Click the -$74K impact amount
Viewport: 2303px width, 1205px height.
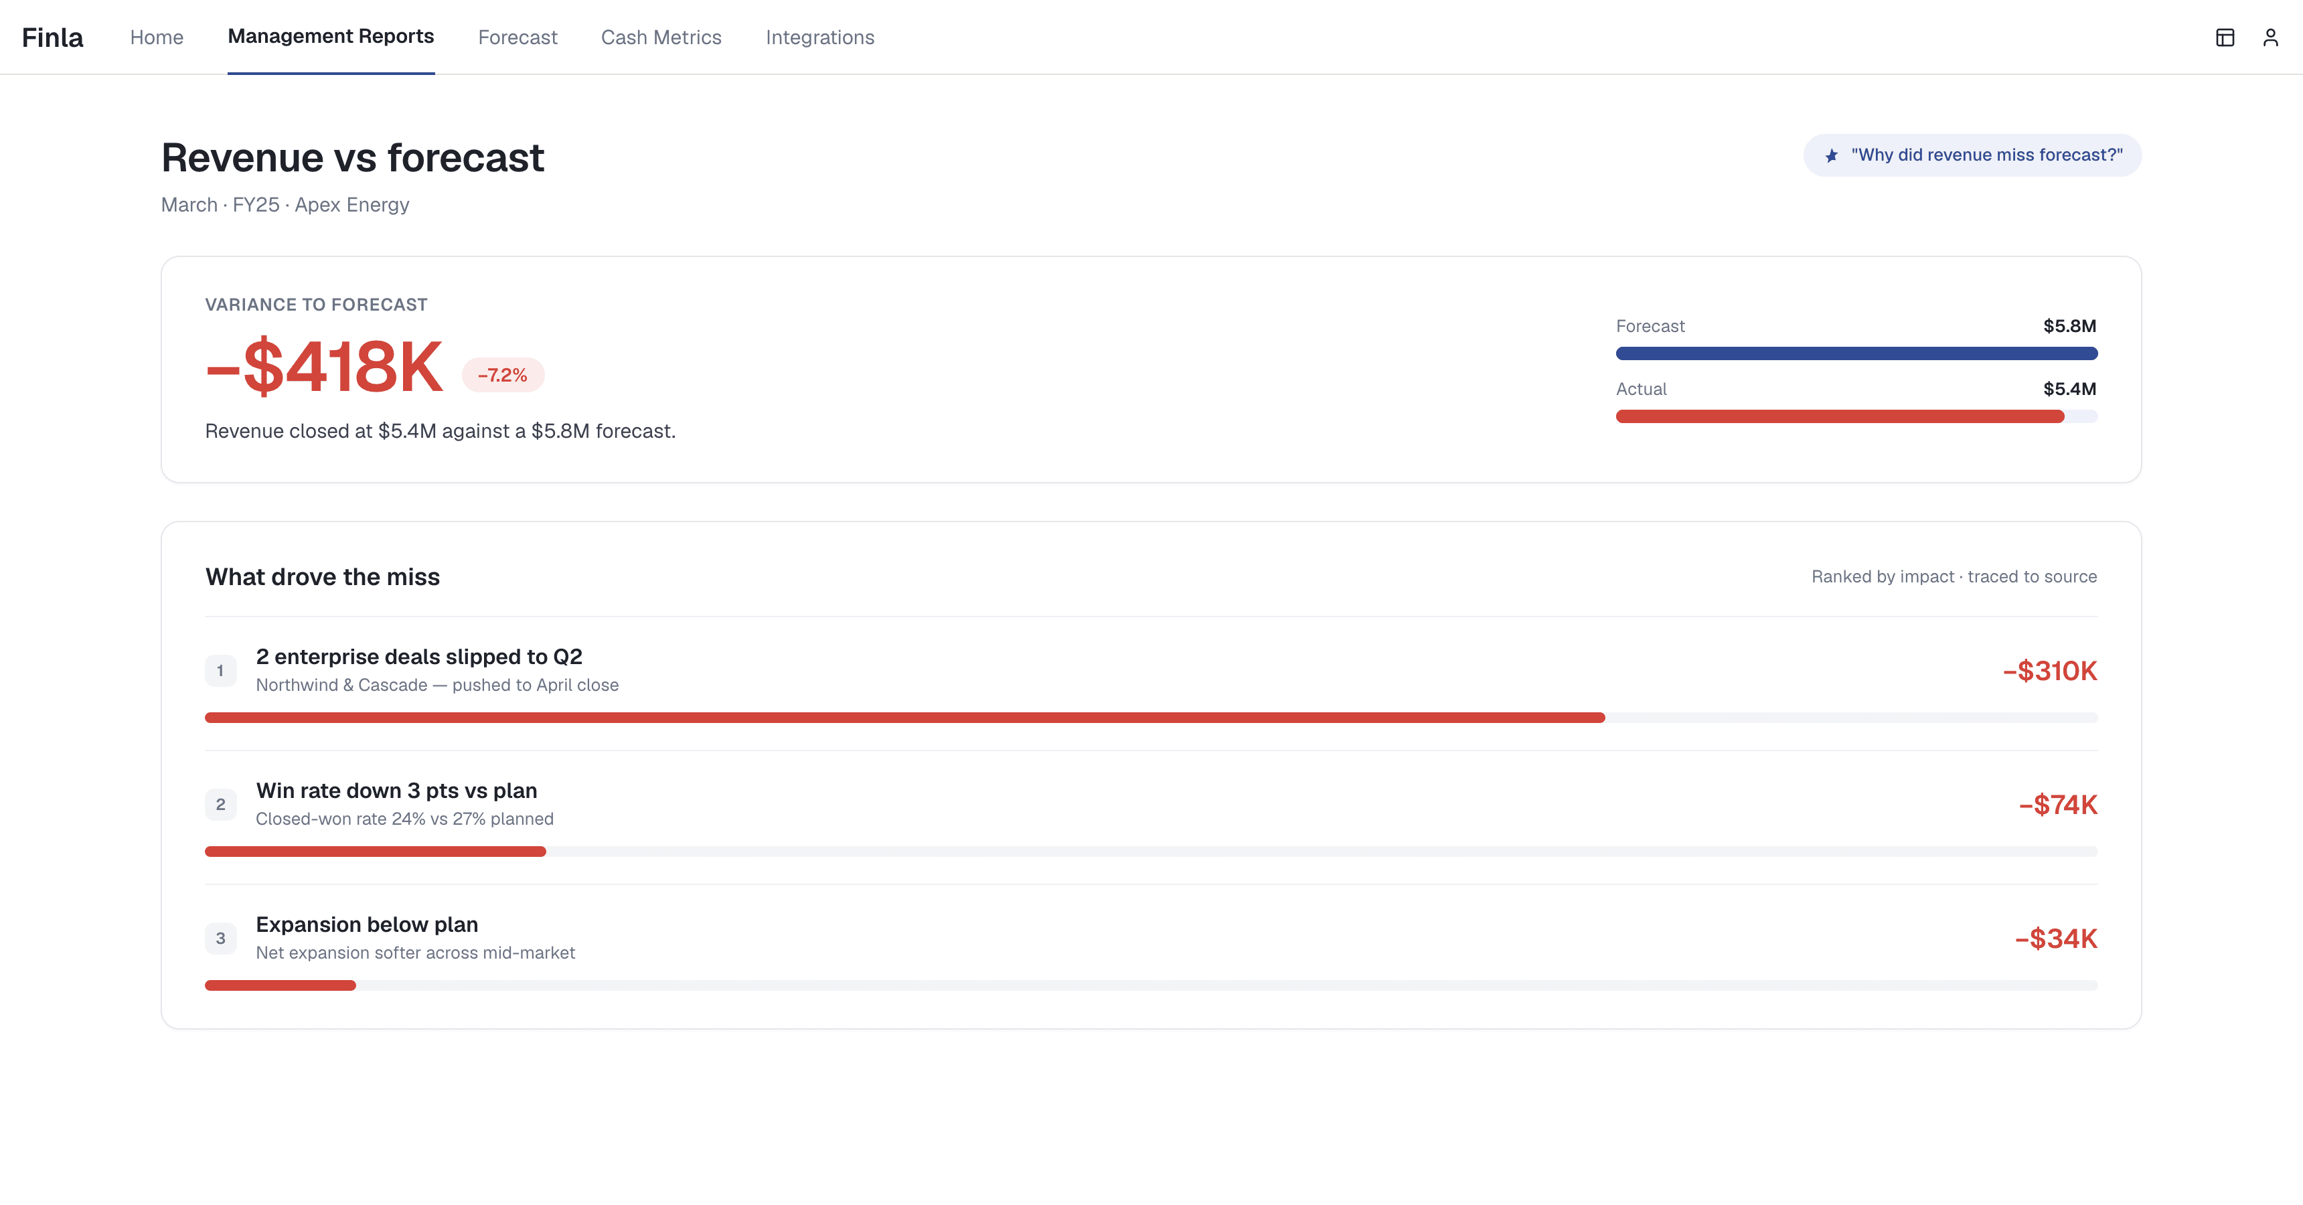pos(2057,805)
